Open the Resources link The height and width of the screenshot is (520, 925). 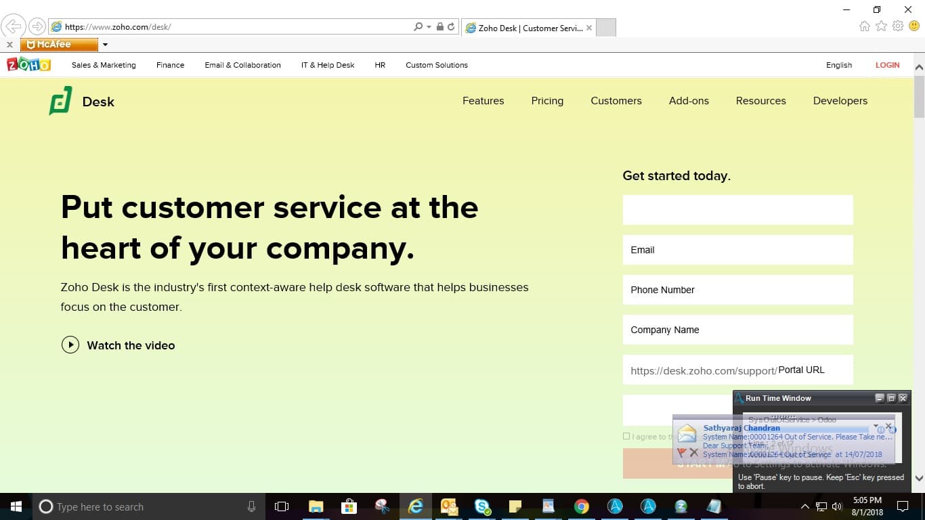pos(761,101)
